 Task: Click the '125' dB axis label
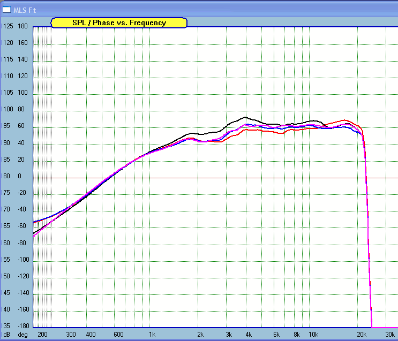8,26
